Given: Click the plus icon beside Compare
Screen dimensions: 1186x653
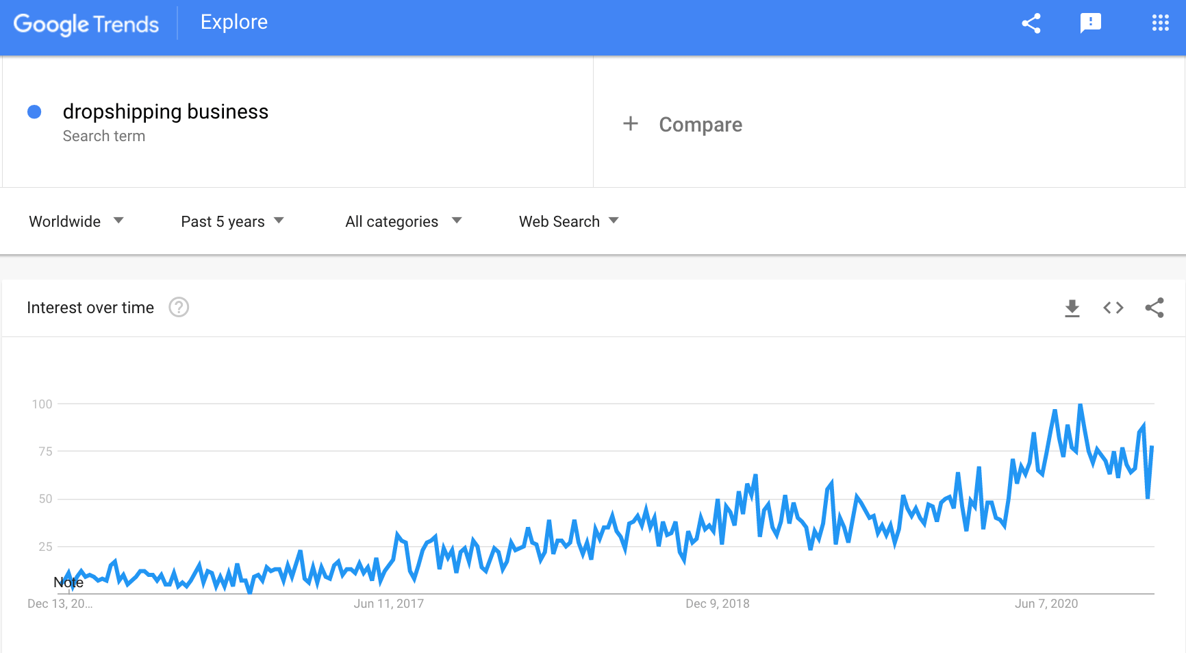Looking at the screenshot, I should (x=631, y=124).
